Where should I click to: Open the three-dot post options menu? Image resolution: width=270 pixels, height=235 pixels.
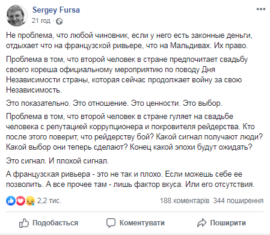point(261,9)
